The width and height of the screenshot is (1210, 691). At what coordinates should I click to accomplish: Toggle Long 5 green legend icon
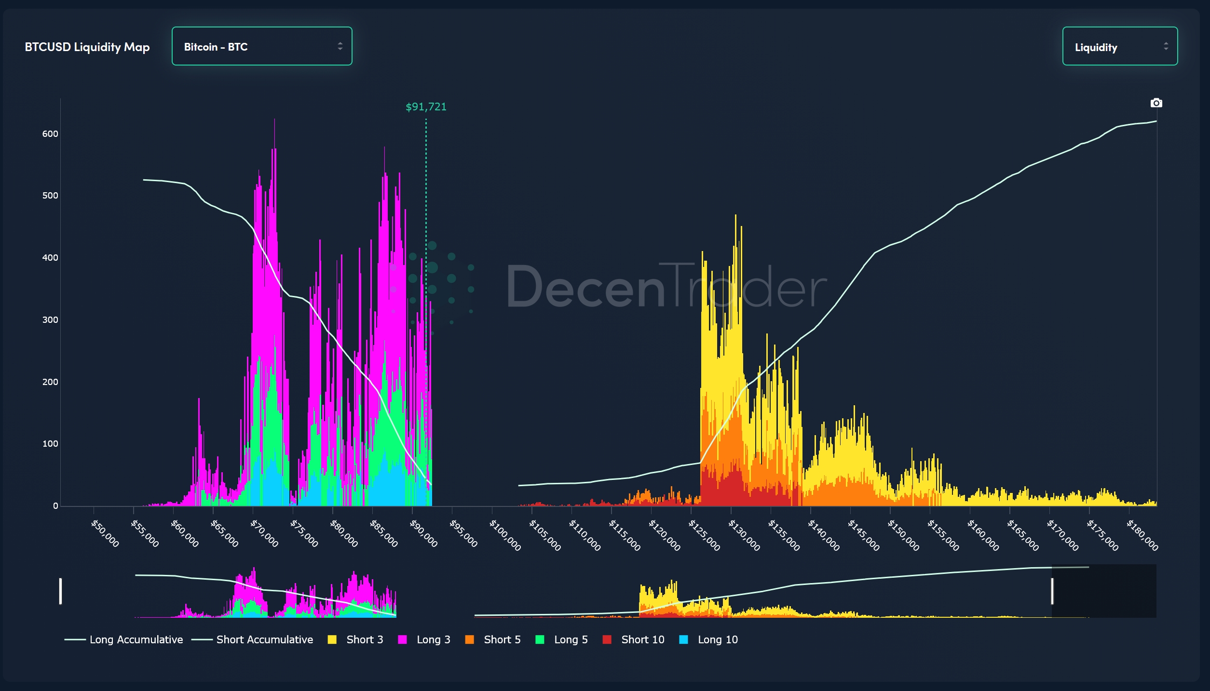point(540,639)
